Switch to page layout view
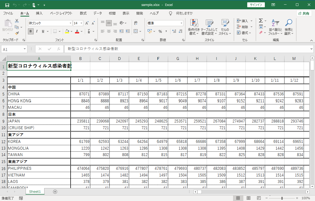Screen dimensions: 315x201 coord(248,198)
